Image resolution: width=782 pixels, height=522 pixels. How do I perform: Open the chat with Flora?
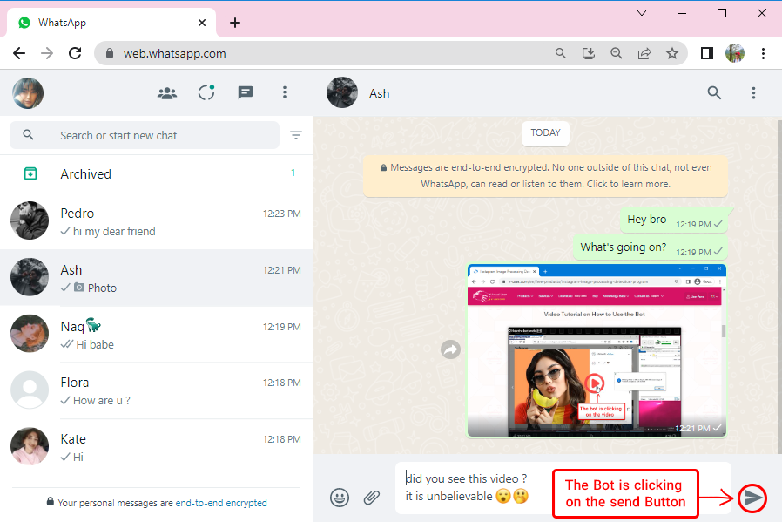[x=157, y=390]
